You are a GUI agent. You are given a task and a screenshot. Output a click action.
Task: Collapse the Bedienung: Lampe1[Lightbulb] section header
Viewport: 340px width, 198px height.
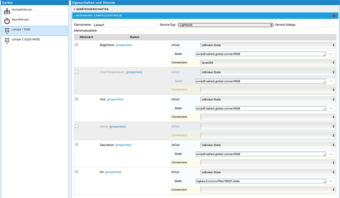(x=99, y=16)
